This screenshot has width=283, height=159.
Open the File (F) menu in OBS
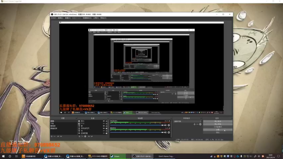point(53,18)
